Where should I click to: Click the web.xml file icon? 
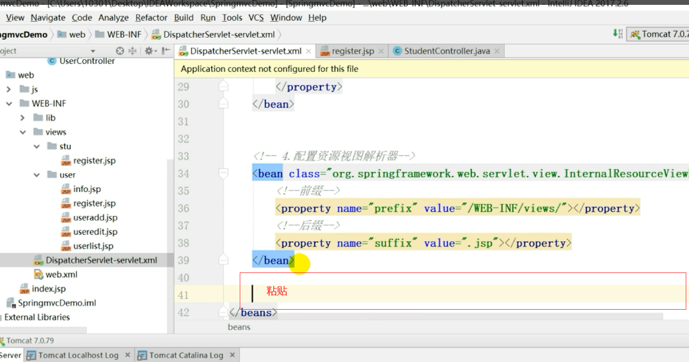pos(38,274)
